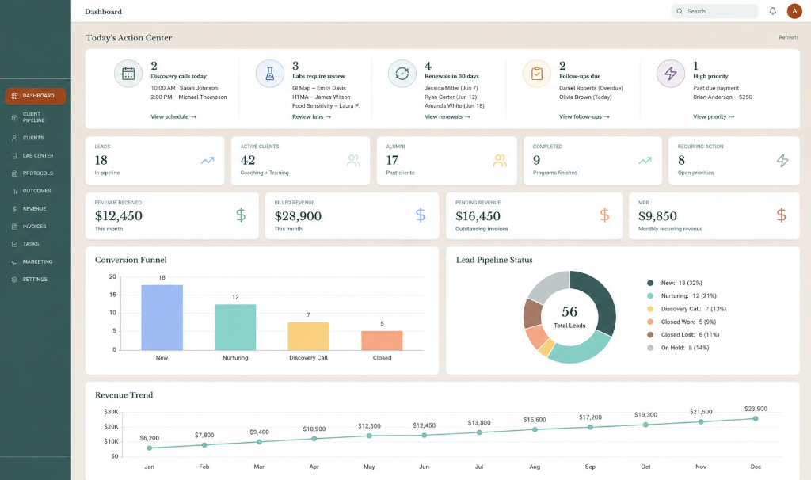This screenshot has height=480, width=811.
Task: Click the dark green New legend dot
Action: (x=650, y=283)
